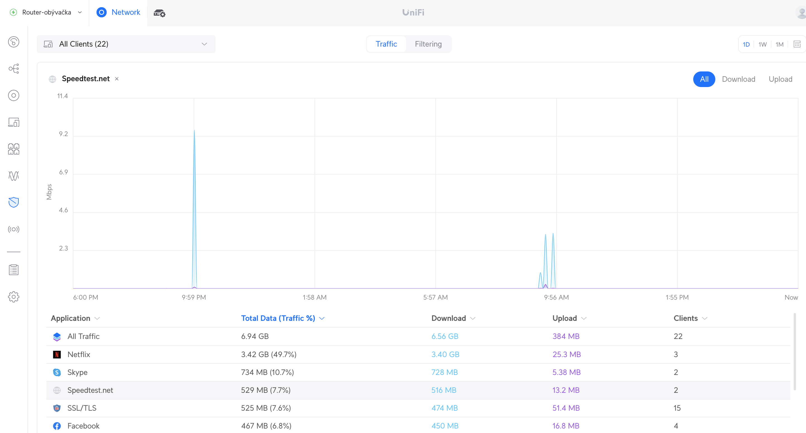
Task: Select the Skype row
Action: coord(418,372)
